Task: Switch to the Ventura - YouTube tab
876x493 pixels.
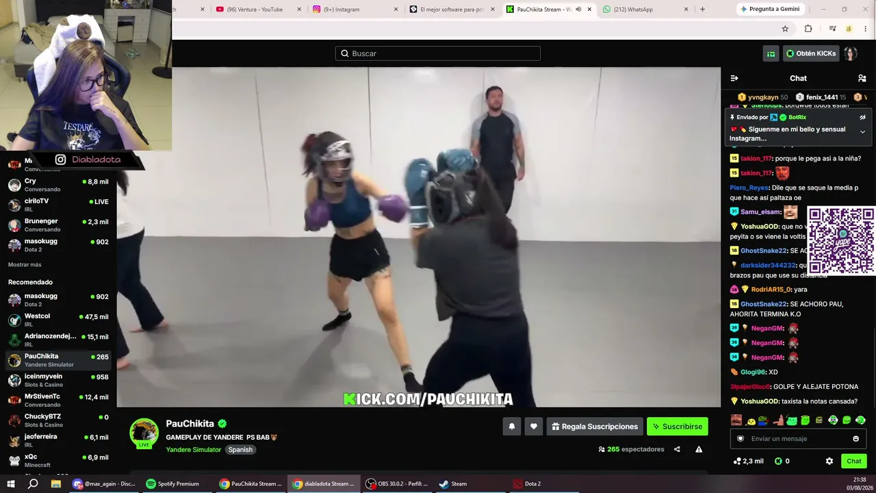Action: 255,10
